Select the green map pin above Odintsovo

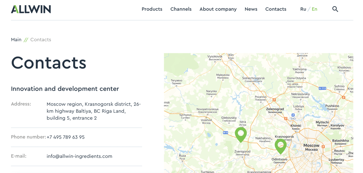[x=280, y=145]
